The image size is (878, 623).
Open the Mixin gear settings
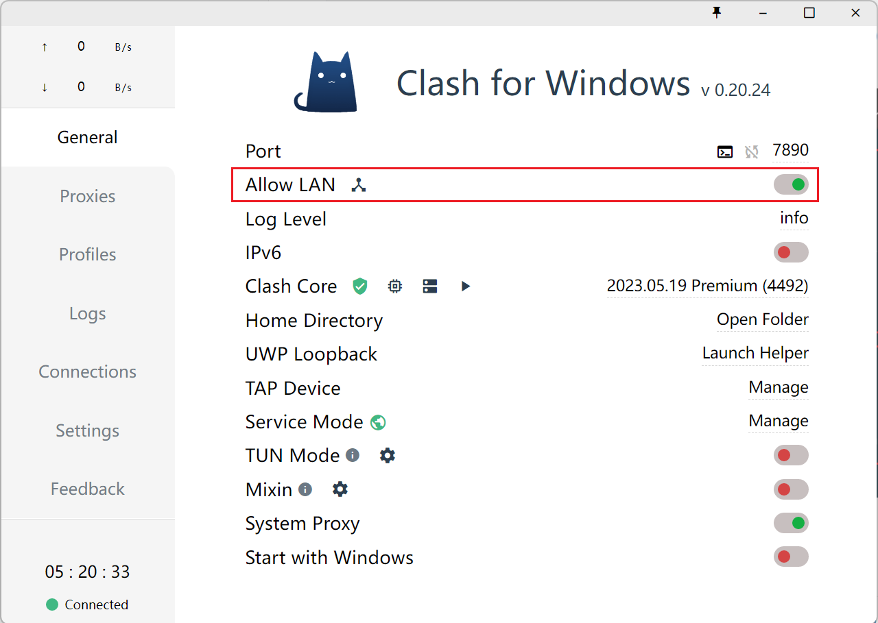coord(340,489)
